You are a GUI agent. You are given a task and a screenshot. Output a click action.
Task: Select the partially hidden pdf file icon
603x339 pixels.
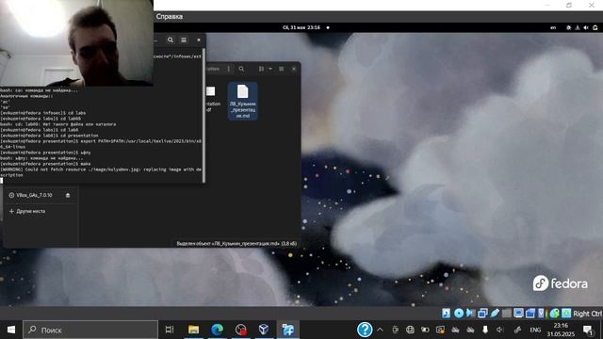point(211,91)
